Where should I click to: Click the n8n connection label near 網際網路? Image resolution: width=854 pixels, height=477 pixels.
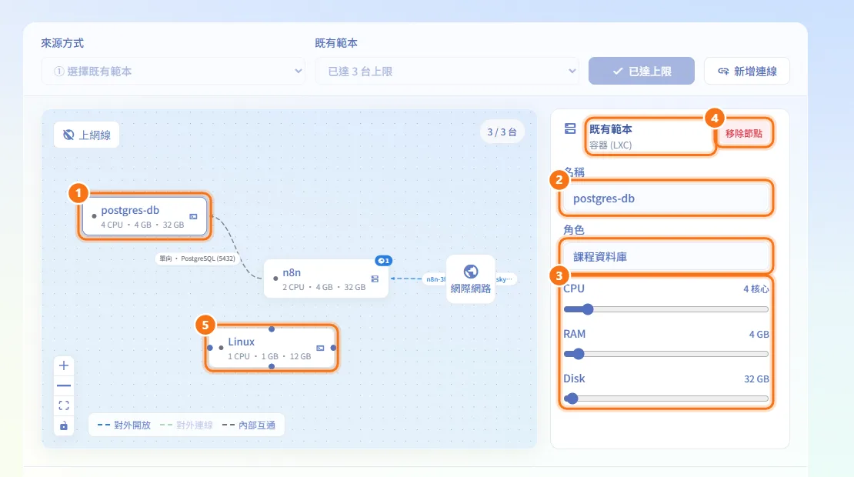click(x=435, y=279)
